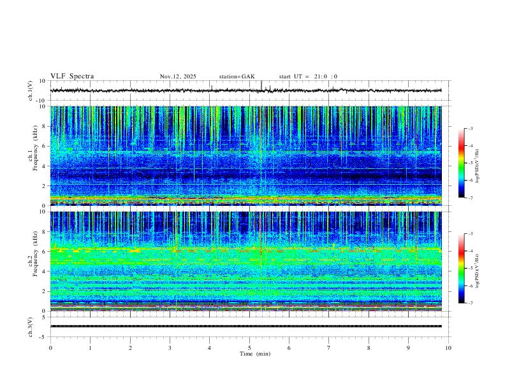Click the ch.2 "Frequency (kHz)" axis label

[36, 254]
